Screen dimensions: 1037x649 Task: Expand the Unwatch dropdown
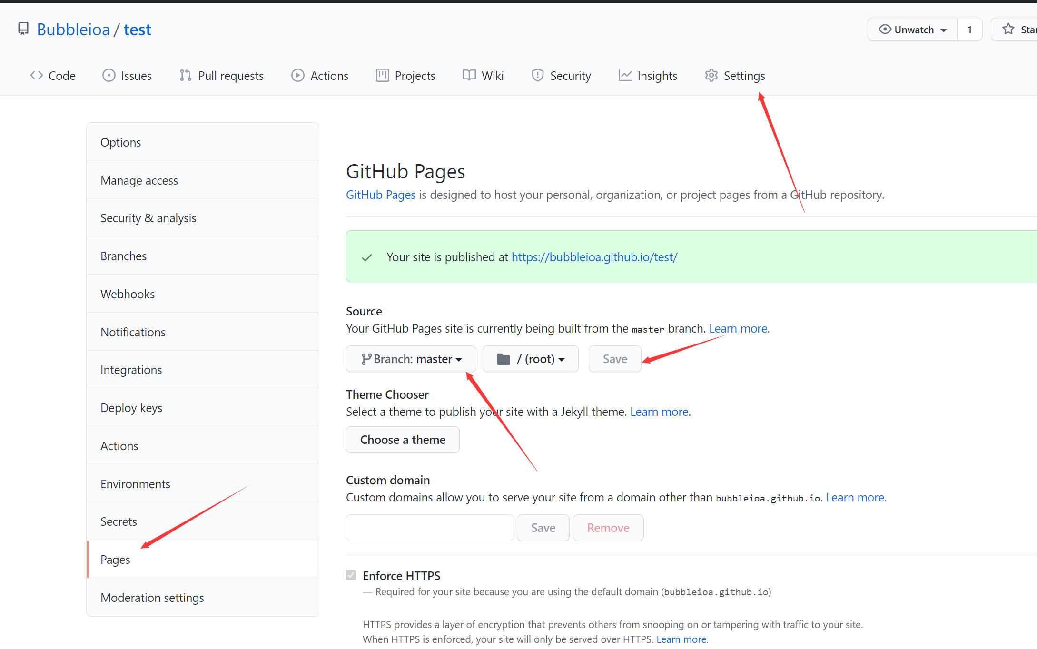[x=912, y=29]
